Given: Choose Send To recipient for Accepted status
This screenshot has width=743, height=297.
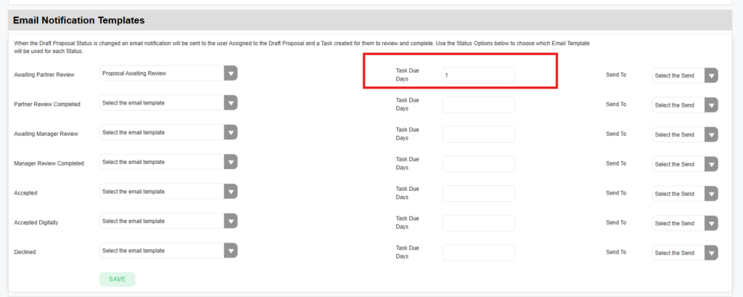Looking at the screenshot, I should point(685,194).
